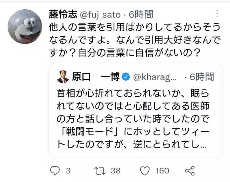
Task: Click the like count 160
Action: point(162,170)
